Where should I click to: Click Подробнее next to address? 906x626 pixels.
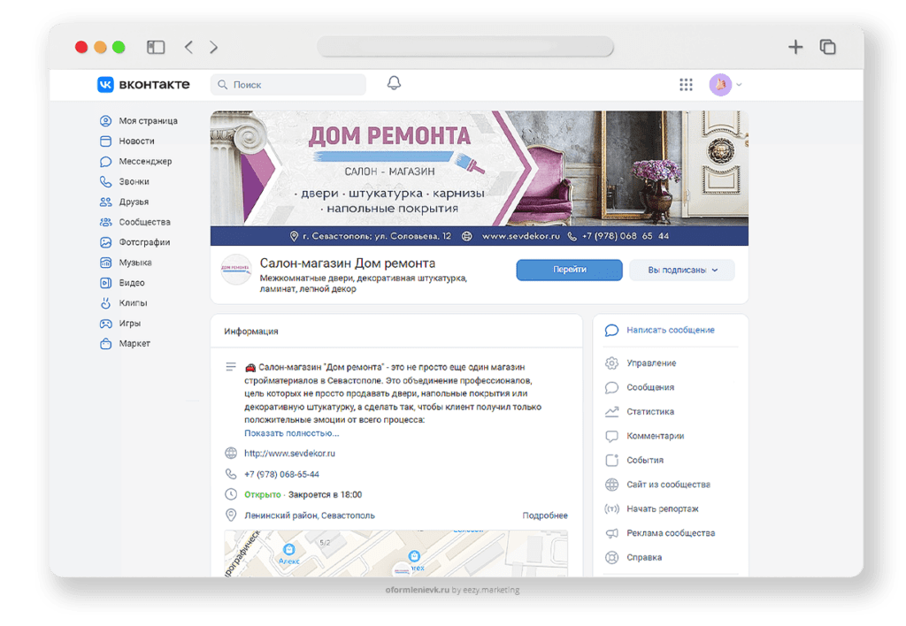tap(545, 515)
